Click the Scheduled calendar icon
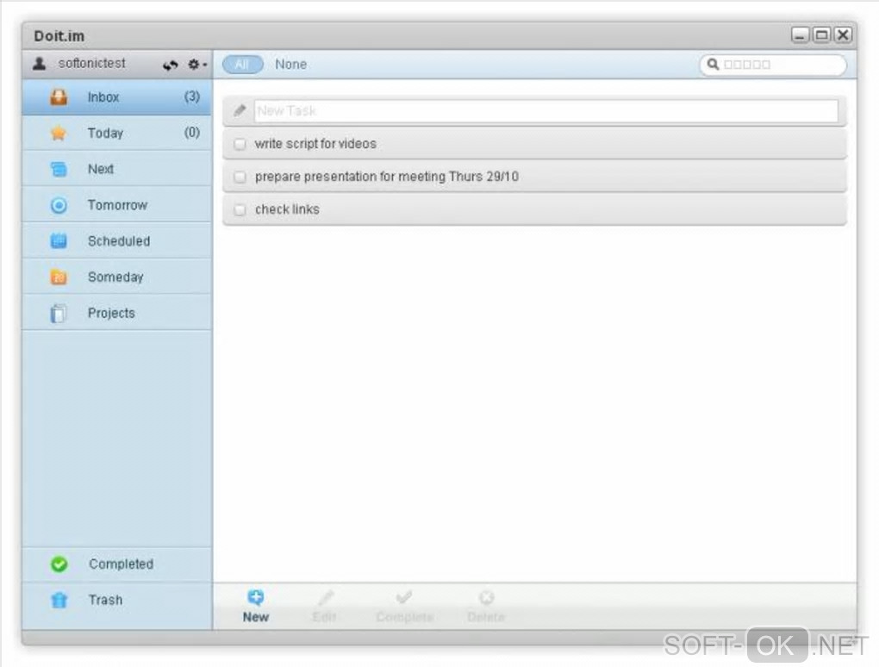 click(59, 241)
